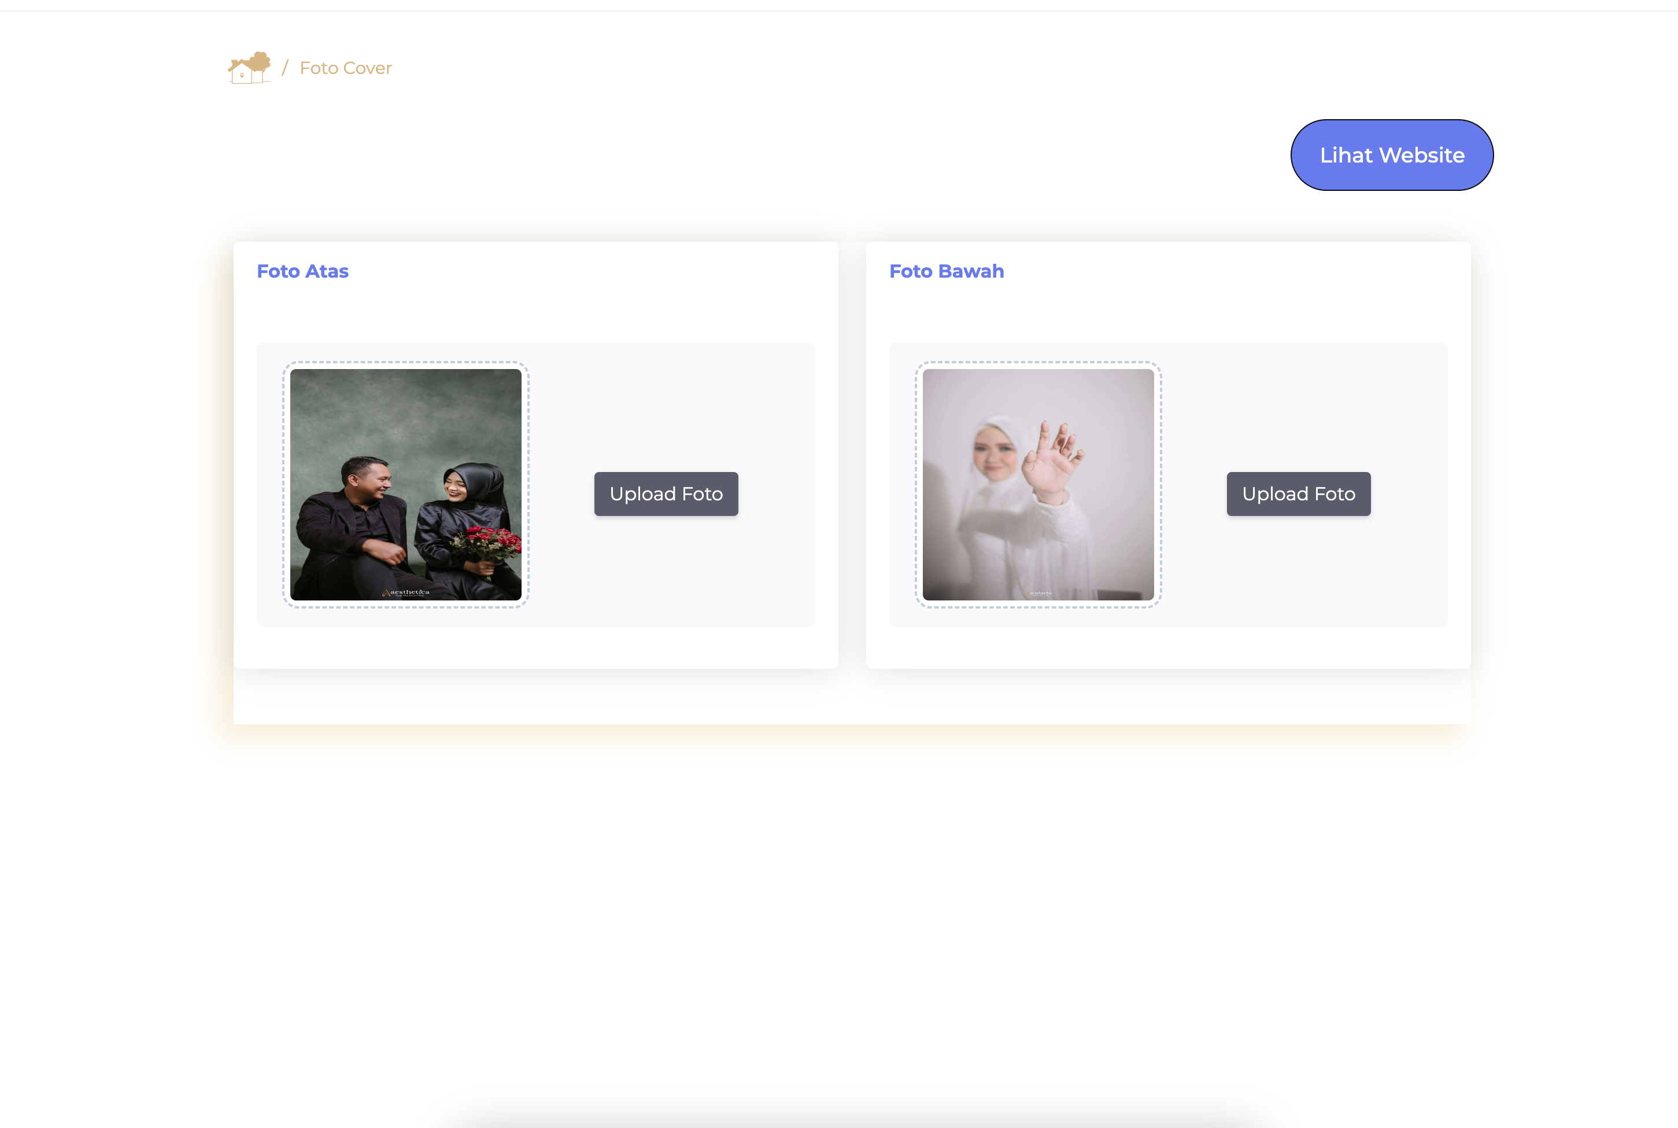Click Upload Foto under Foto Bawah
This screenshot has width=1678, height=1128.
tap(1298, 493)
